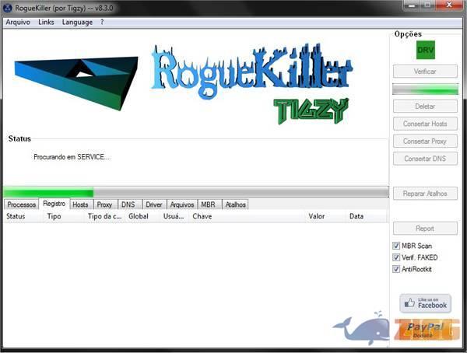Click the green DRV driver icon

pyautogui.click(x=425, y=50)
